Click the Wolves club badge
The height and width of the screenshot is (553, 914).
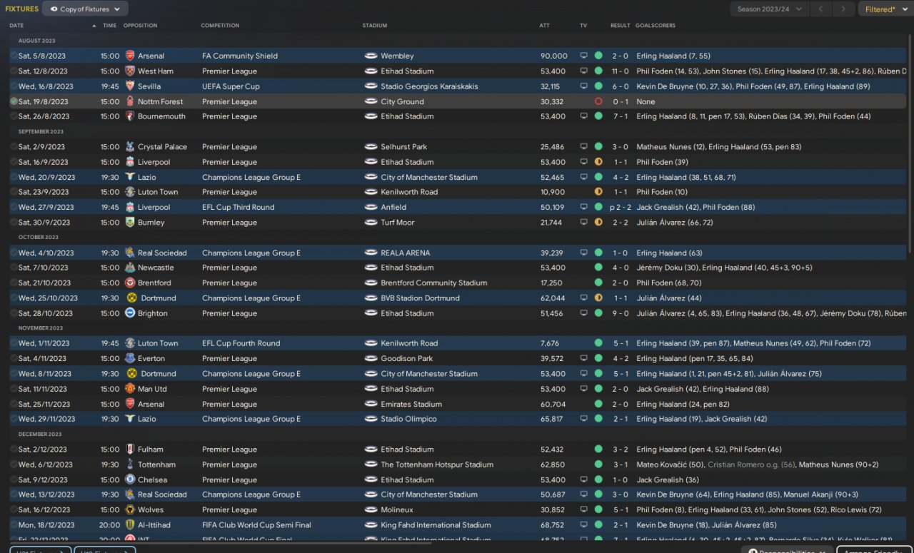point(129,510)
